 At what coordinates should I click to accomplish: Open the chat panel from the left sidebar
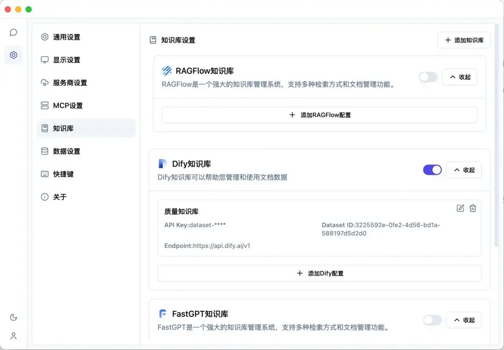tap(13, 32)
